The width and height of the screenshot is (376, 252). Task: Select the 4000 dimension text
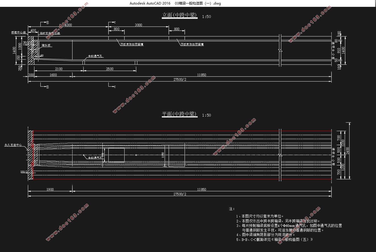(x=68, y=25)
